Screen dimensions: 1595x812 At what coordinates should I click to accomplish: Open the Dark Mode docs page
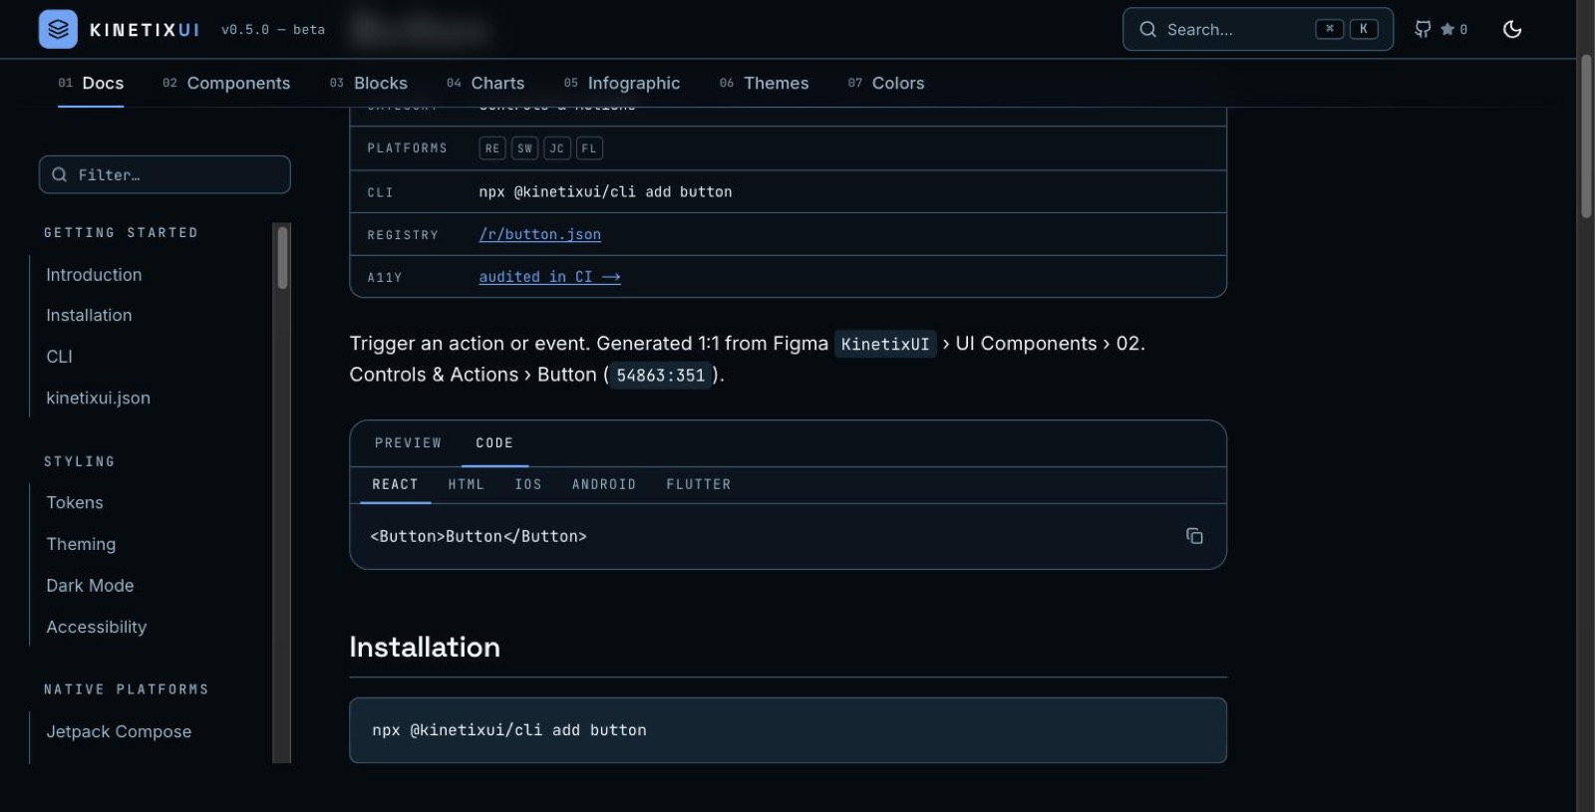(90, 586)
